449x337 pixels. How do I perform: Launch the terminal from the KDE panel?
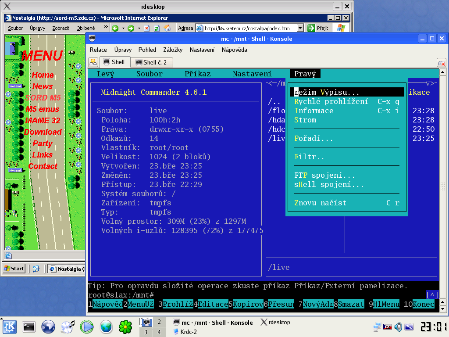(29, 326)
